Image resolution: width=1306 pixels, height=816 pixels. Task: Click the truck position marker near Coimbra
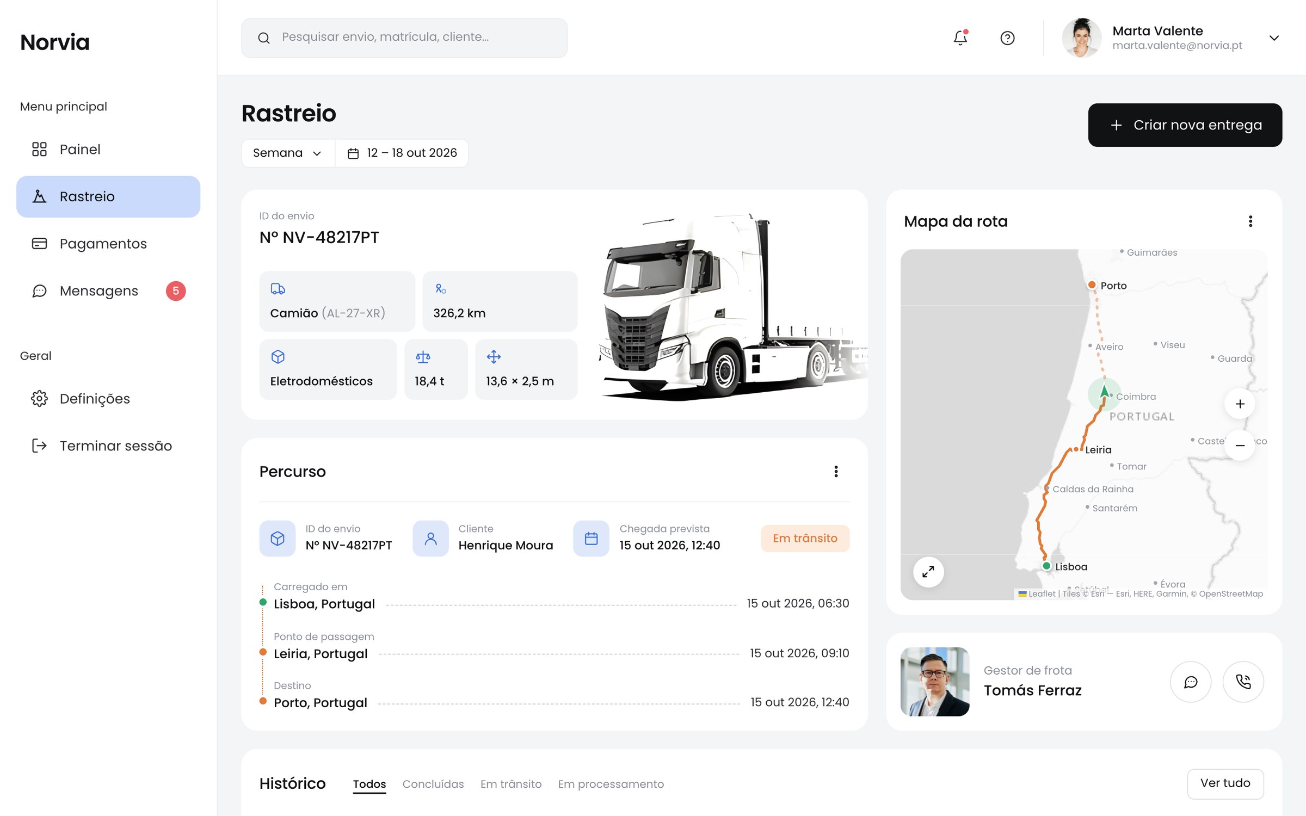pos(1104,393)
